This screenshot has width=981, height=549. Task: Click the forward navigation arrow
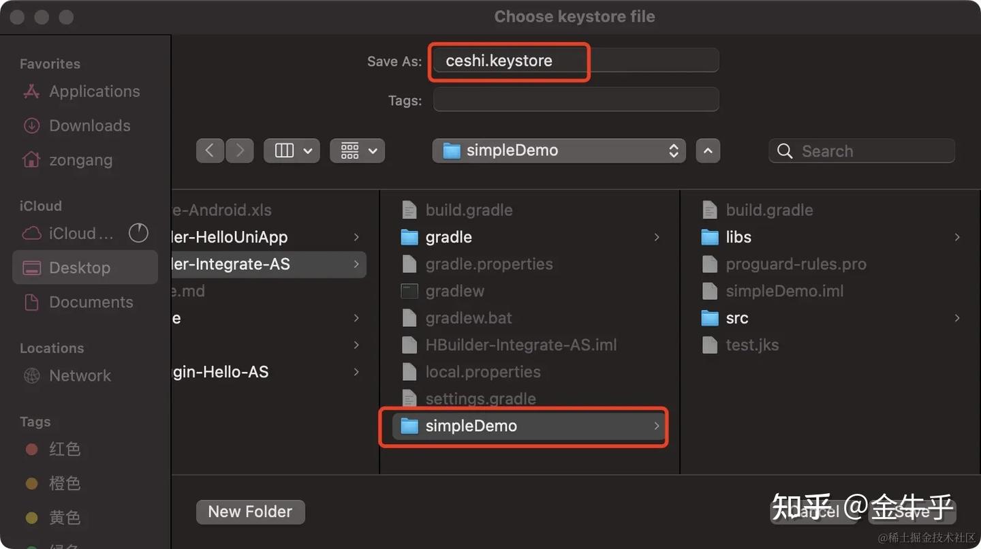pos(239,151)
